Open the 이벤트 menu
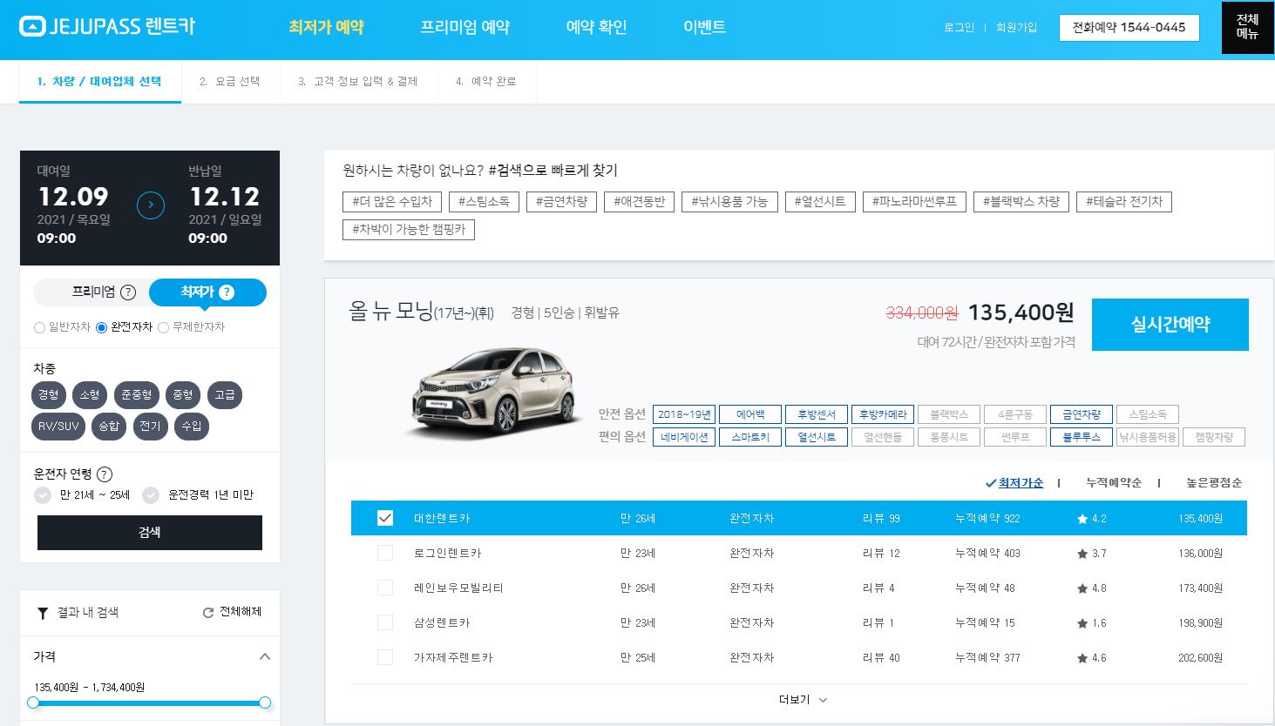This screenshot has height=726, width=1275. point(704,27)
